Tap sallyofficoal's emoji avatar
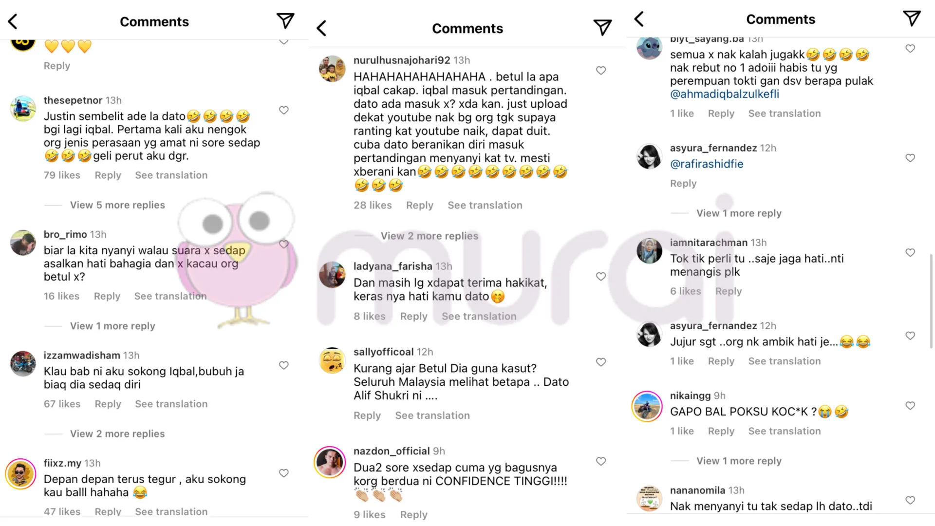Image resolution: width=935 pixels, height=526 pixels. (332, 361)
